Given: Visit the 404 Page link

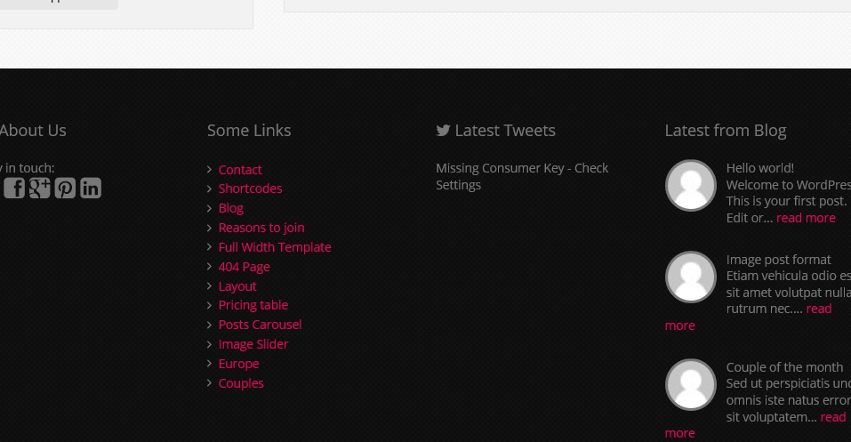Looking at the screenshot, I should point(244,267).
